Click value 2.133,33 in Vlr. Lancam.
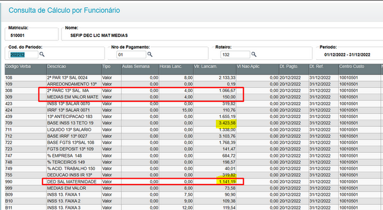 (x=227, y=77)
